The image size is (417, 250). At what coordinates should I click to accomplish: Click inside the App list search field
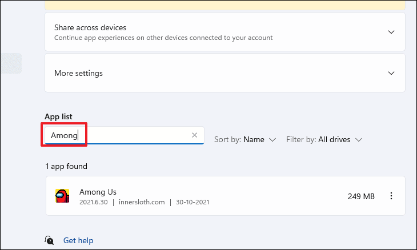point(124,135)
